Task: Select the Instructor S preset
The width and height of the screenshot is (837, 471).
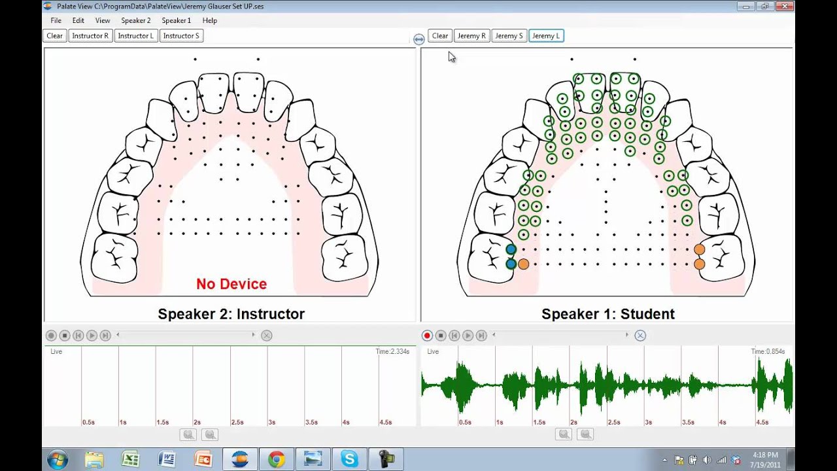Action: pyautogui.click(x=181, y=36)
